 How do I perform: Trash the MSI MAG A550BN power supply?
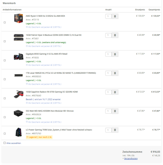tap(115, 111)
